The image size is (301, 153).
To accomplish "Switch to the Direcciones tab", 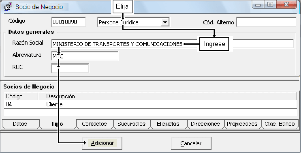I will [205, 124].
